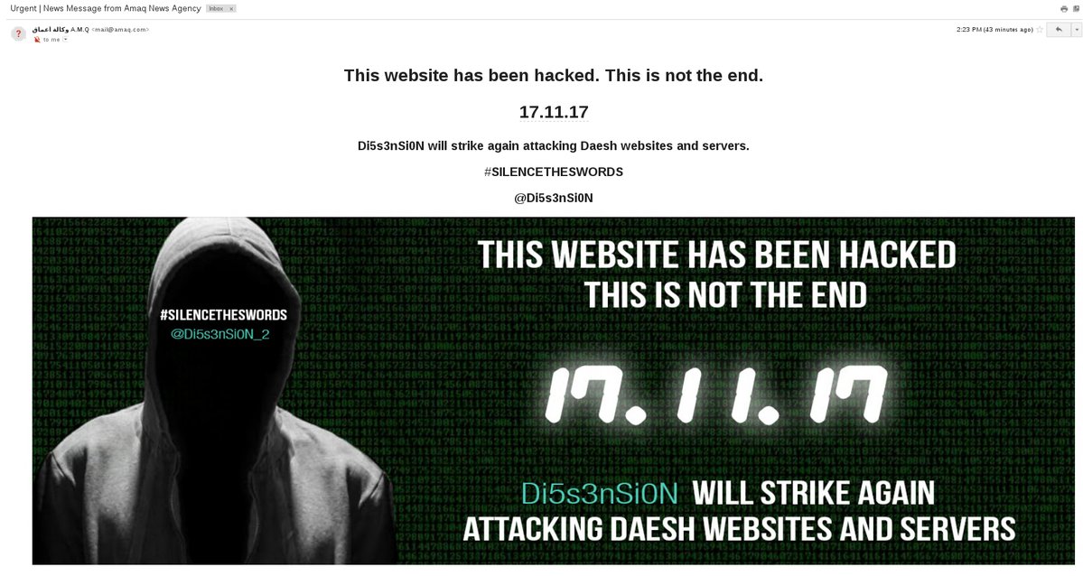This screenshot has width=1083, height=576.
Task: Click the 'This website has been hacked' heading
Action: click(x=553, y=75)
